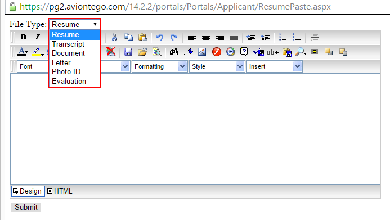Click the Cut scissors icon
This screenshot has height=220, width=390.
(114, 37)
